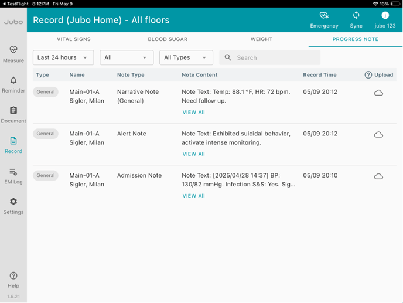Select the Progress Note tab
The height and width of the screenshot is (303, 403).
click(355, 39)
